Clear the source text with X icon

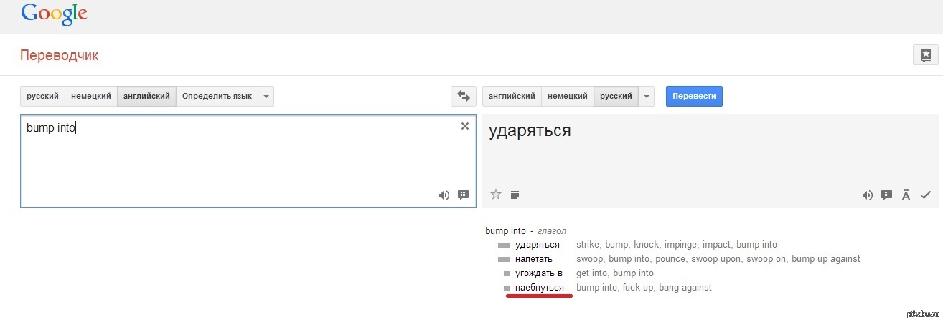pos(464,126)
